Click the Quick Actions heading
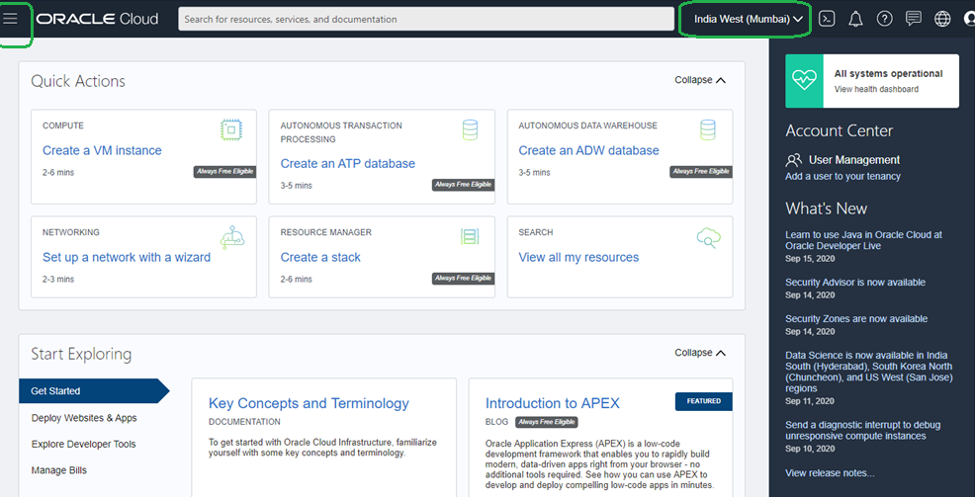The height and width of the screenshot is (498, 975). (x=78, y=81)
